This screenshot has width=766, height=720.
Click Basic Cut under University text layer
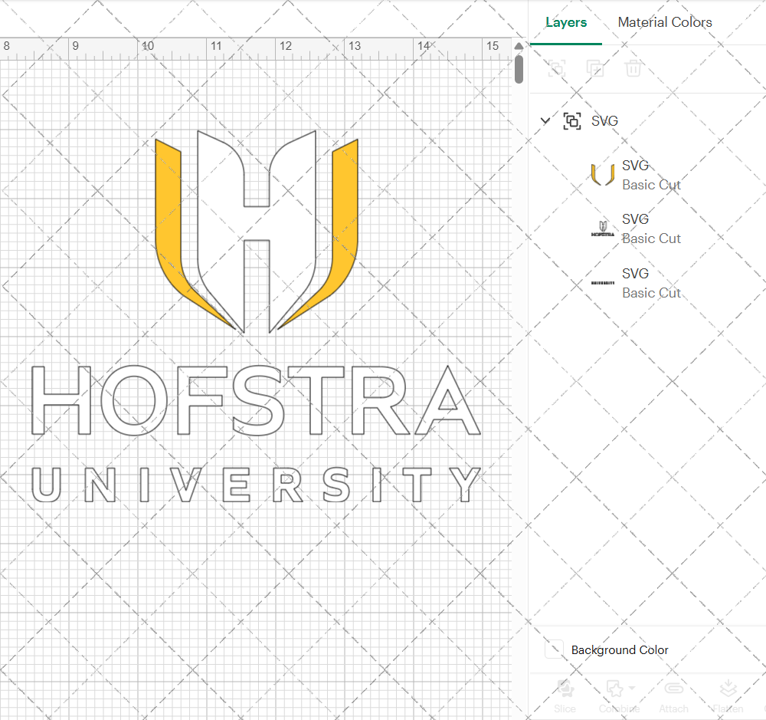(x=651, y=293)
